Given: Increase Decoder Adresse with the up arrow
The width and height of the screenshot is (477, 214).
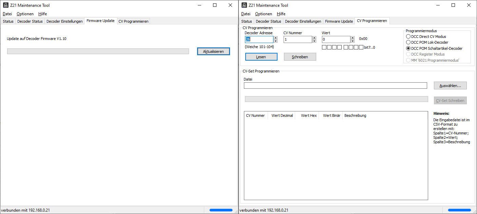Looking at the screenshot, I should [x=275, y=38].
